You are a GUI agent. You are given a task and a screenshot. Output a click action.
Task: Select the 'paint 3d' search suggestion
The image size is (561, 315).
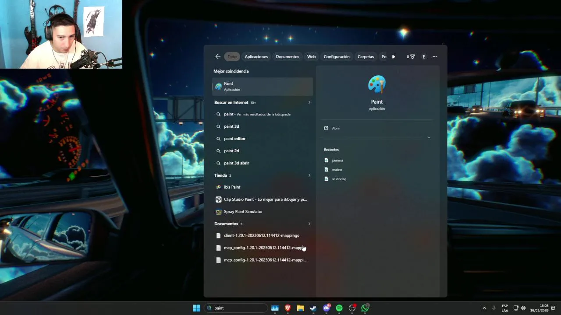point(263,126)
